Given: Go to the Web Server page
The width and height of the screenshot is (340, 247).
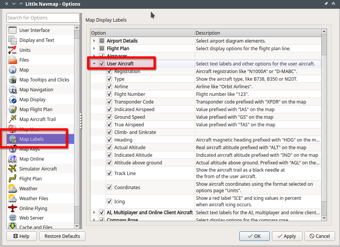Looking at the screenshot, I should point(32,218).
